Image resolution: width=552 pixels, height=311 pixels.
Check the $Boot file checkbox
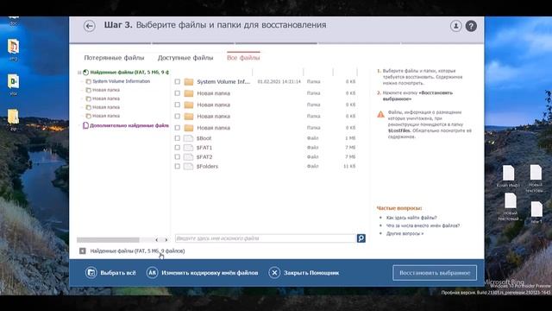coord(178,138)
